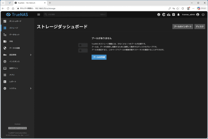208x139 pixels.
Task: Open the TrueCommand status icon
Action: (164, 15)
